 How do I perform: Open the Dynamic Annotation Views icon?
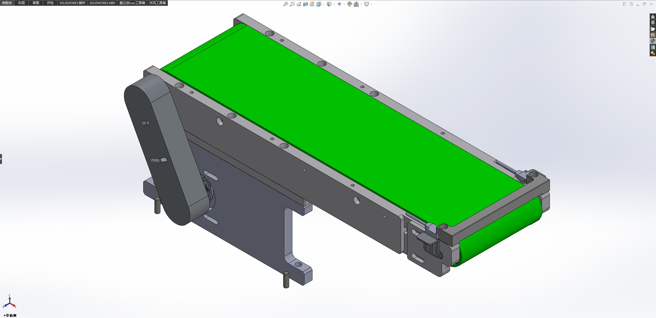312,4
